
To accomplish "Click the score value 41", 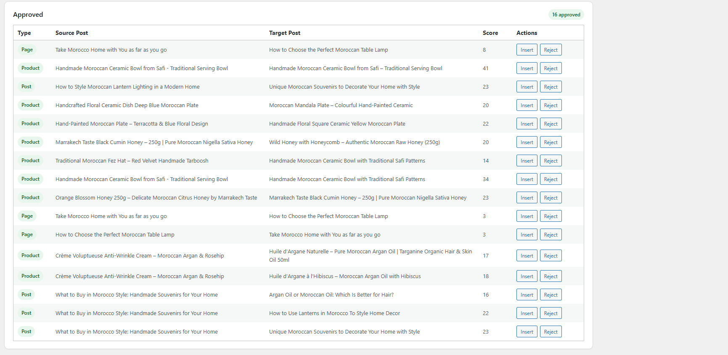I will tap(486, 68).
